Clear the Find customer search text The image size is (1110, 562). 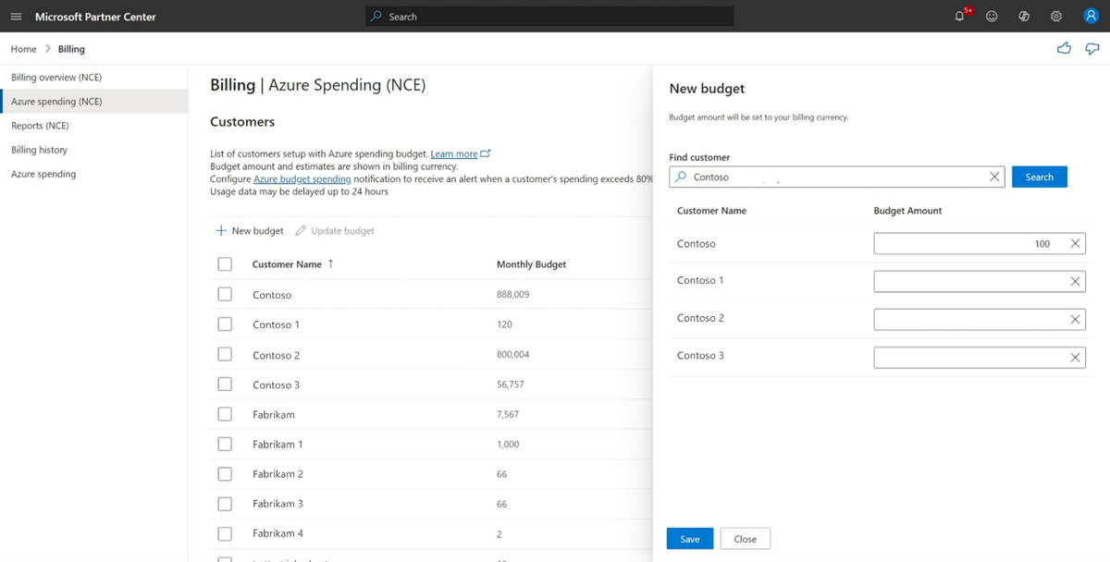click(x=994, y=177)
